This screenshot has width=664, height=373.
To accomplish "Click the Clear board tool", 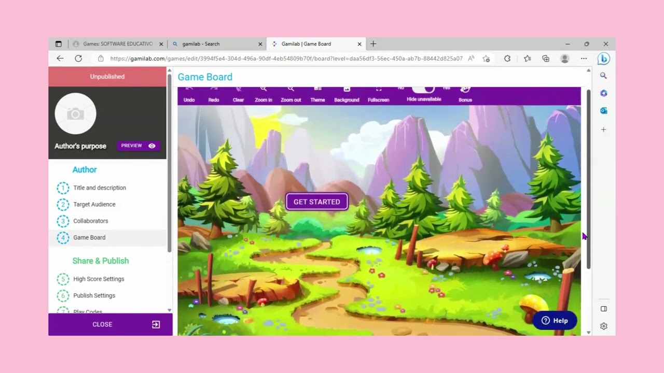I will coord(238,95).
